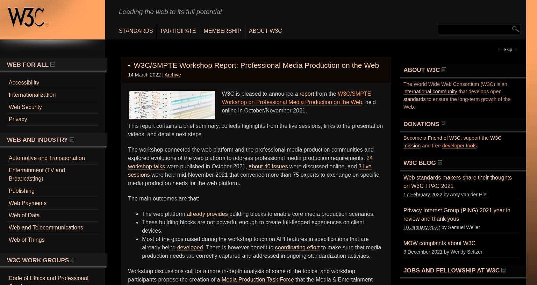
Task: Click the Web for All heading
Action: click(x=28, y=65)
